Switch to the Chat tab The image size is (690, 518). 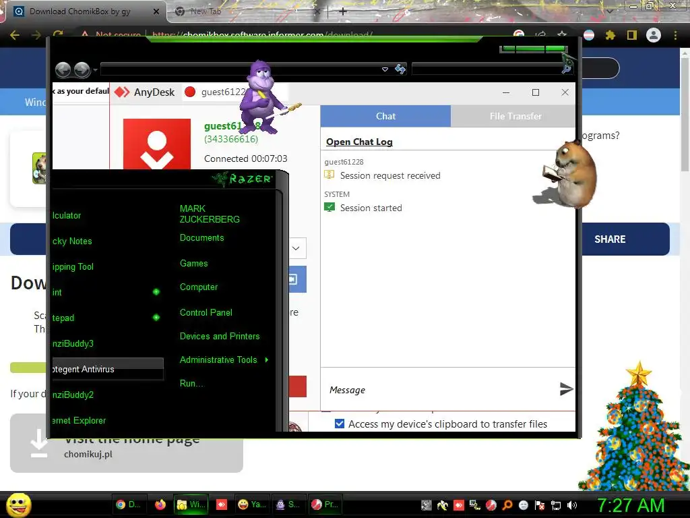(x=385, y=116)
